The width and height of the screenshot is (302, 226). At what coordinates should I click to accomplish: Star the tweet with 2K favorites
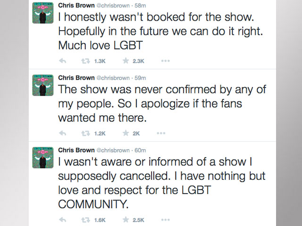pos(126,133)
